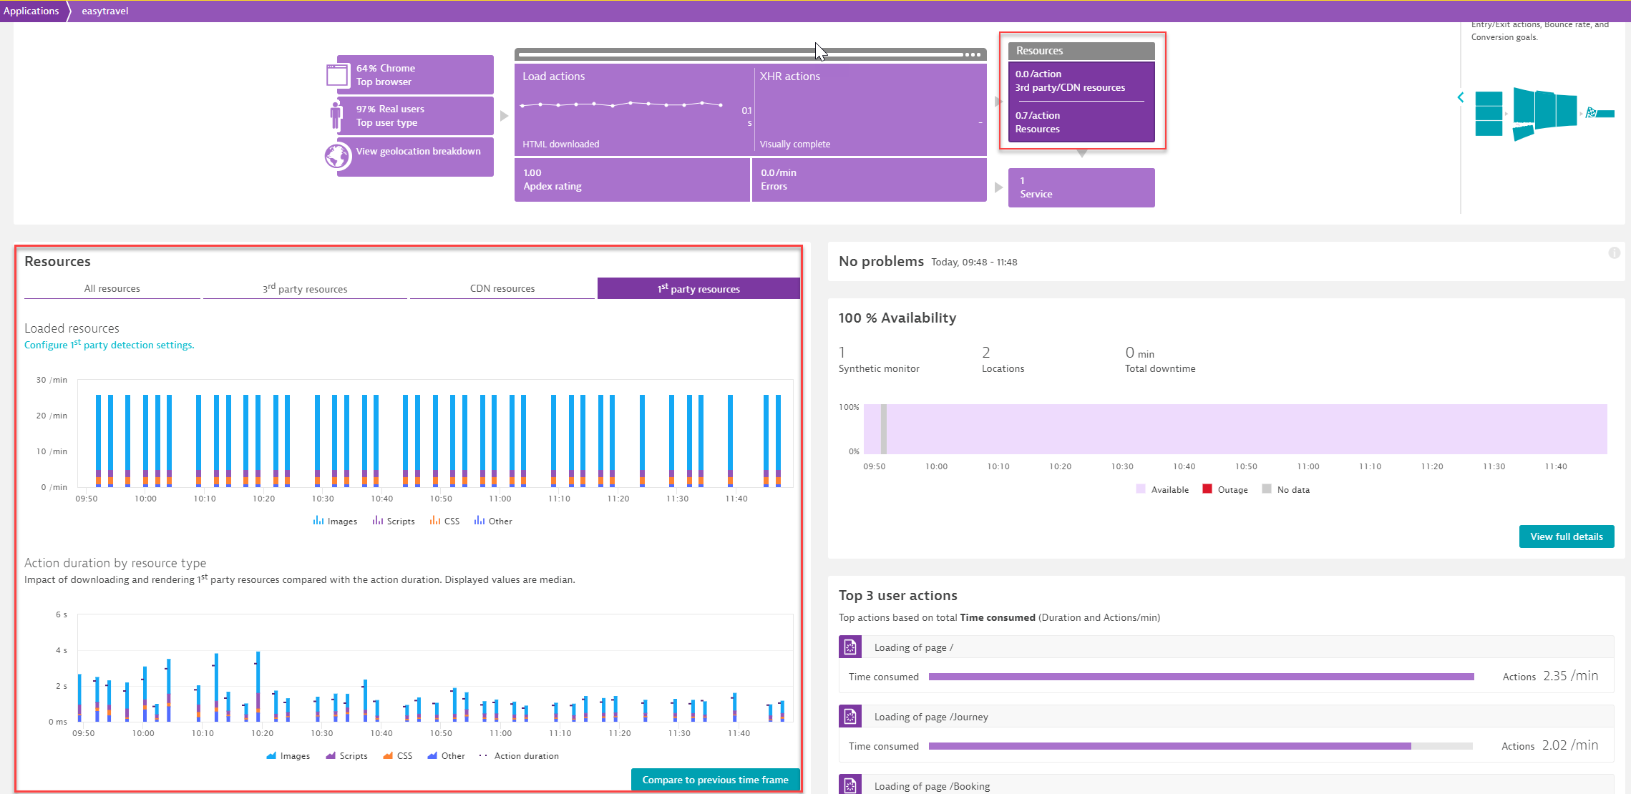Click Time consumed bar for Loading of page /Journey
Screen dimensions: 1631x794
pos(1200,745)
